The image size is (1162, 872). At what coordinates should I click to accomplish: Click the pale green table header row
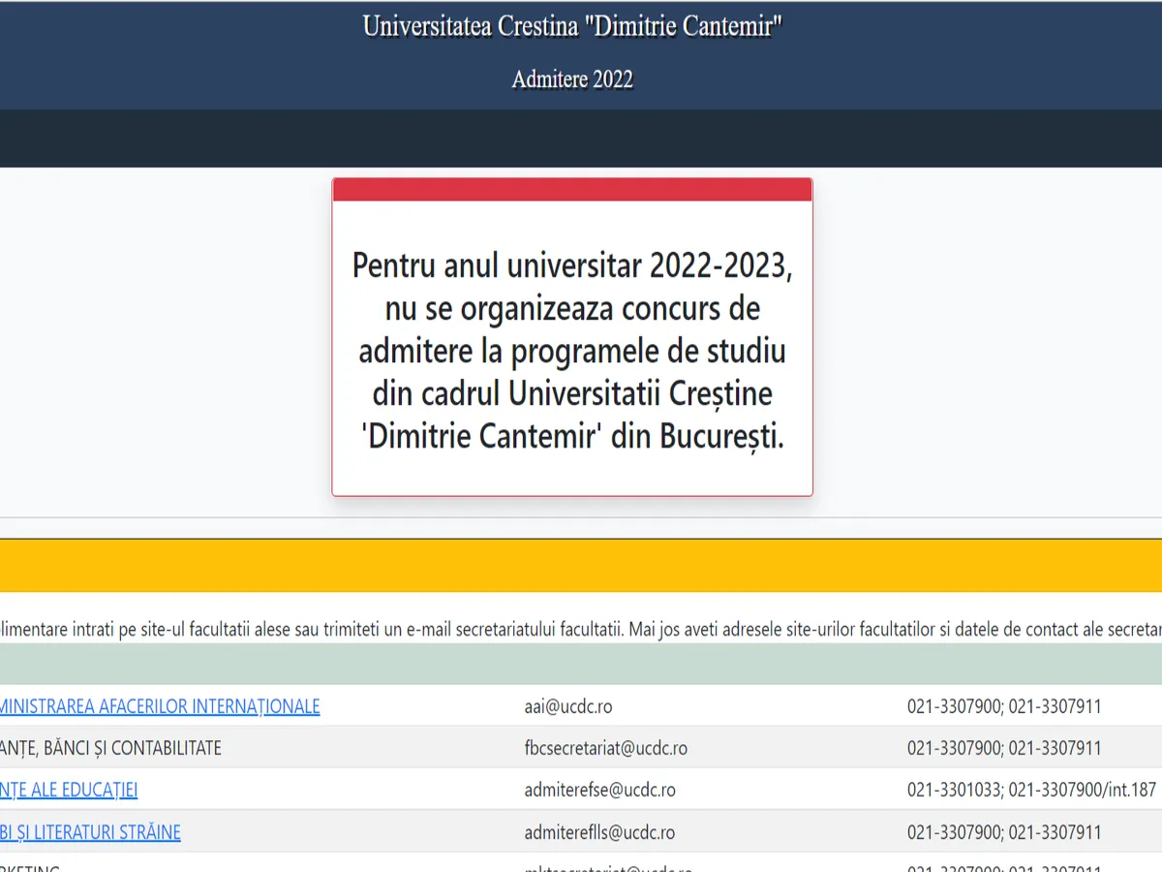[x=581, y=664]
